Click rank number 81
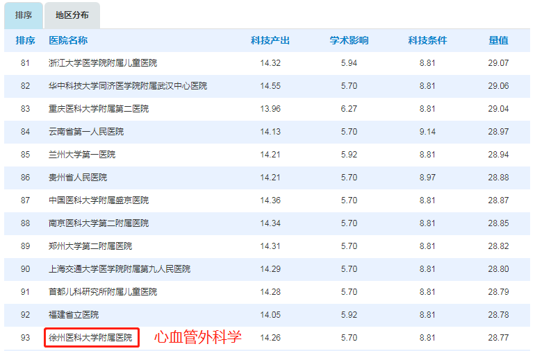 point(25,63)
